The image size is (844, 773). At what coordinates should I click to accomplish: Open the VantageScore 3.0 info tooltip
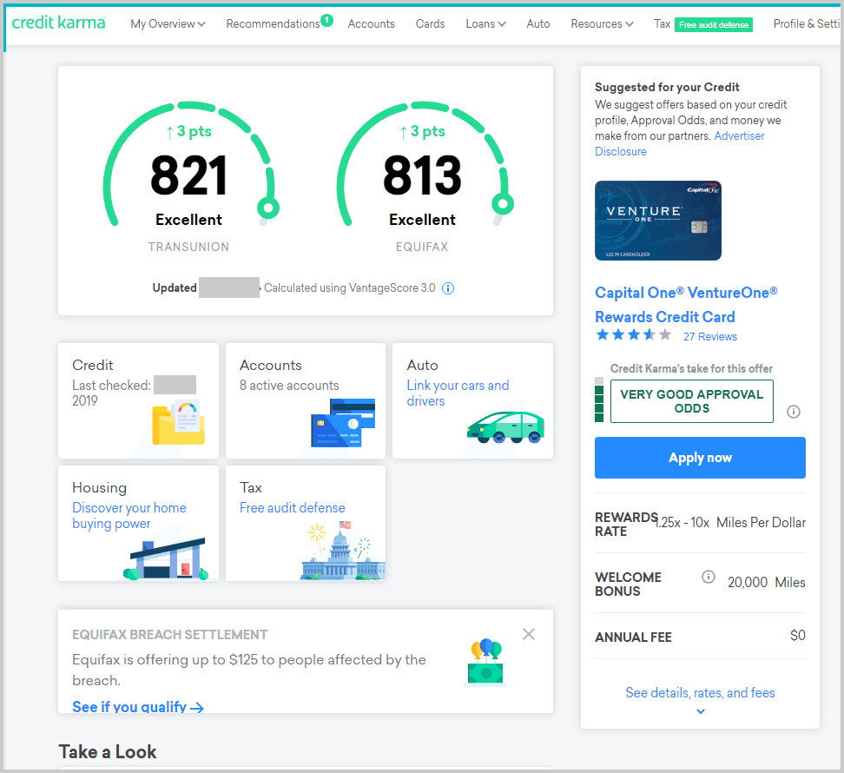pyautogui.click(x=448, y=287)
